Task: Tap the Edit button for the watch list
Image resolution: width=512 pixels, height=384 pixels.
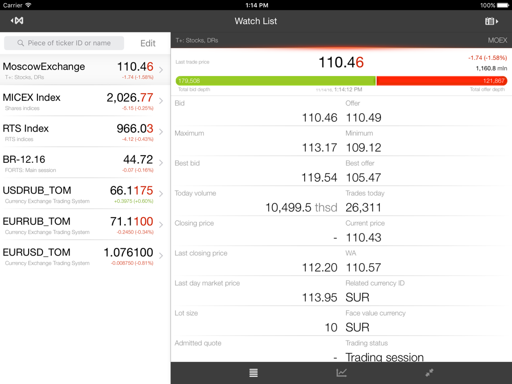Action: [148, 43]
